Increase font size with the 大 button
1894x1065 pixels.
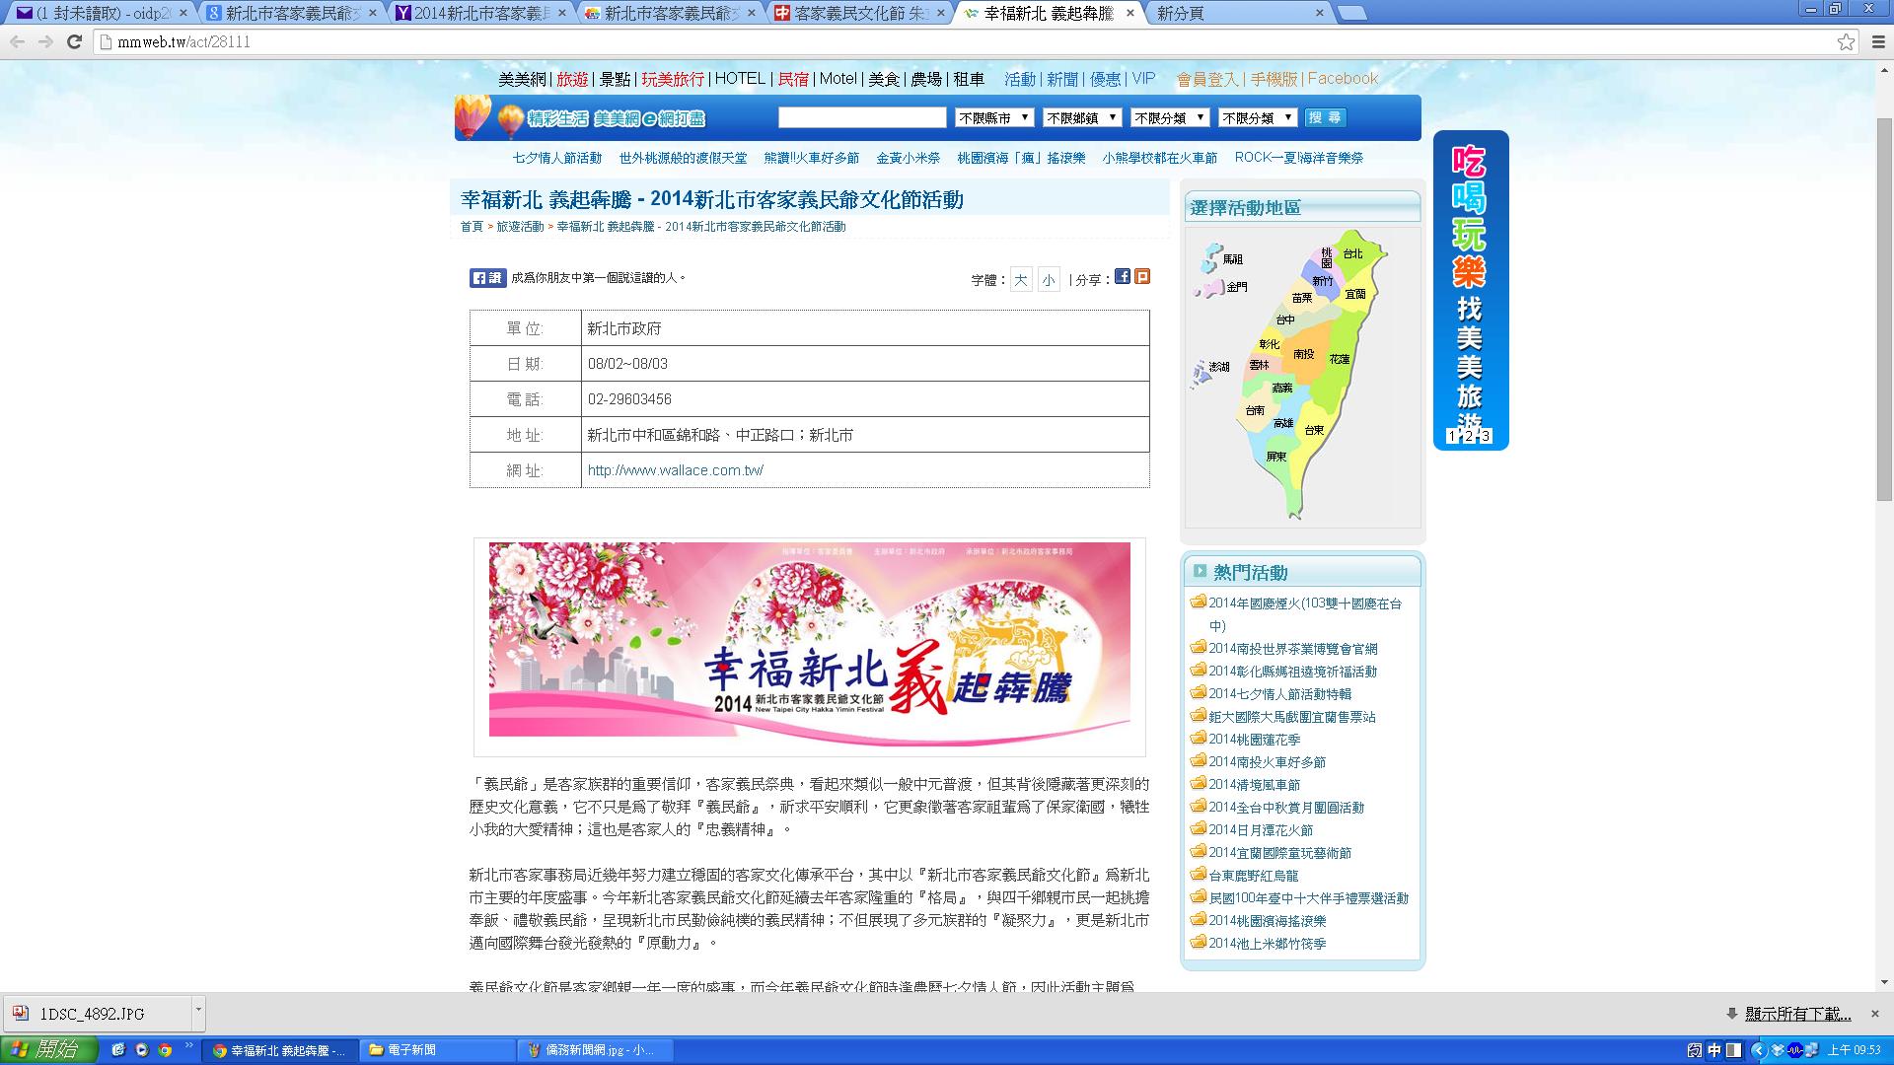pos(1021,280)
